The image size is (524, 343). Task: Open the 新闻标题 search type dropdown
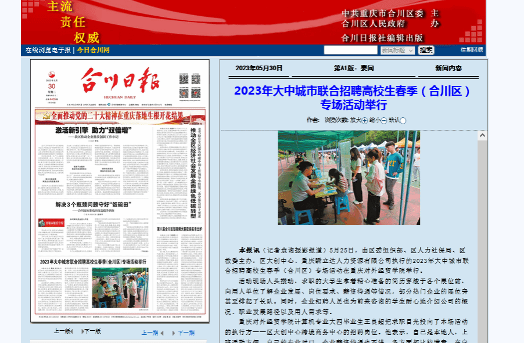pyautogui.click(x=397, y=50)
